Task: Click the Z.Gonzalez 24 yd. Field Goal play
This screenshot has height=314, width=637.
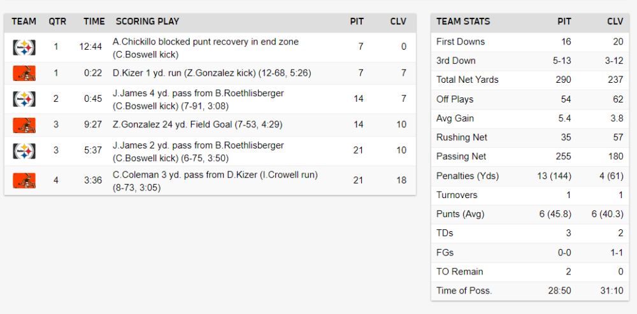Action: pos(197,125)
